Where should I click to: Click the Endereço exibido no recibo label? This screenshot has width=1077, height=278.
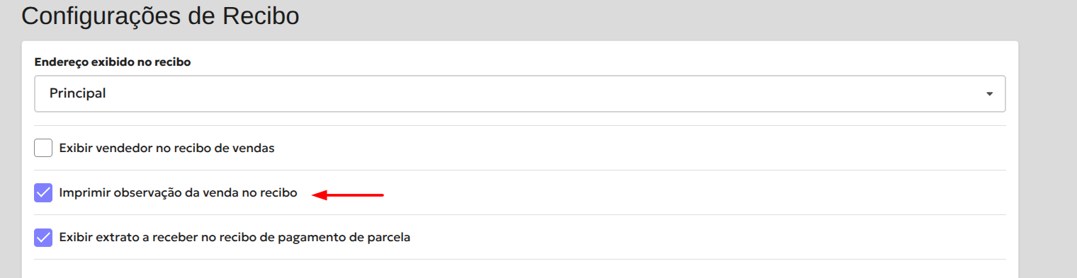click(113, 62)
